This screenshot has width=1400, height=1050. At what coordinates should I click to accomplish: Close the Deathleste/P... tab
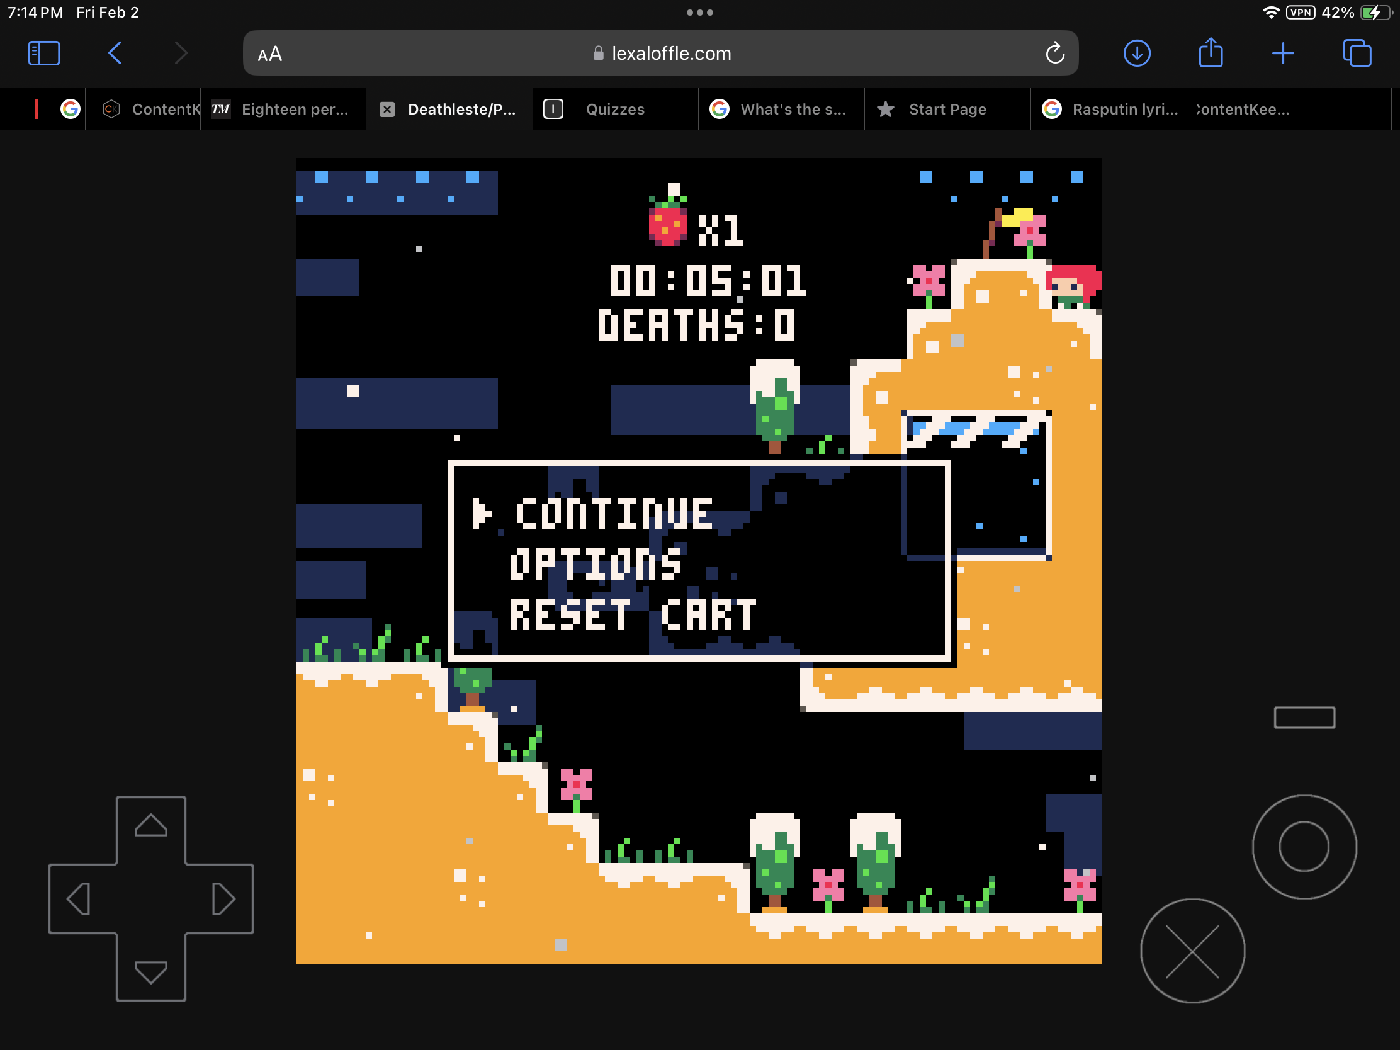click(387, 110)
